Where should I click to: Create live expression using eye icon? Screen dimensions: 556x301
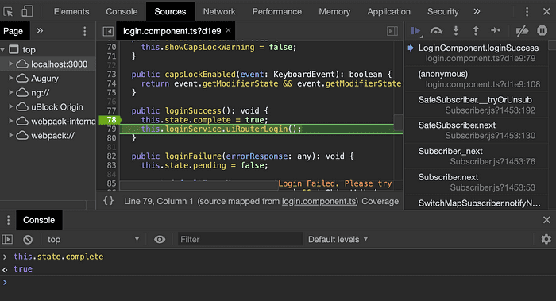[x=160, y=240]
